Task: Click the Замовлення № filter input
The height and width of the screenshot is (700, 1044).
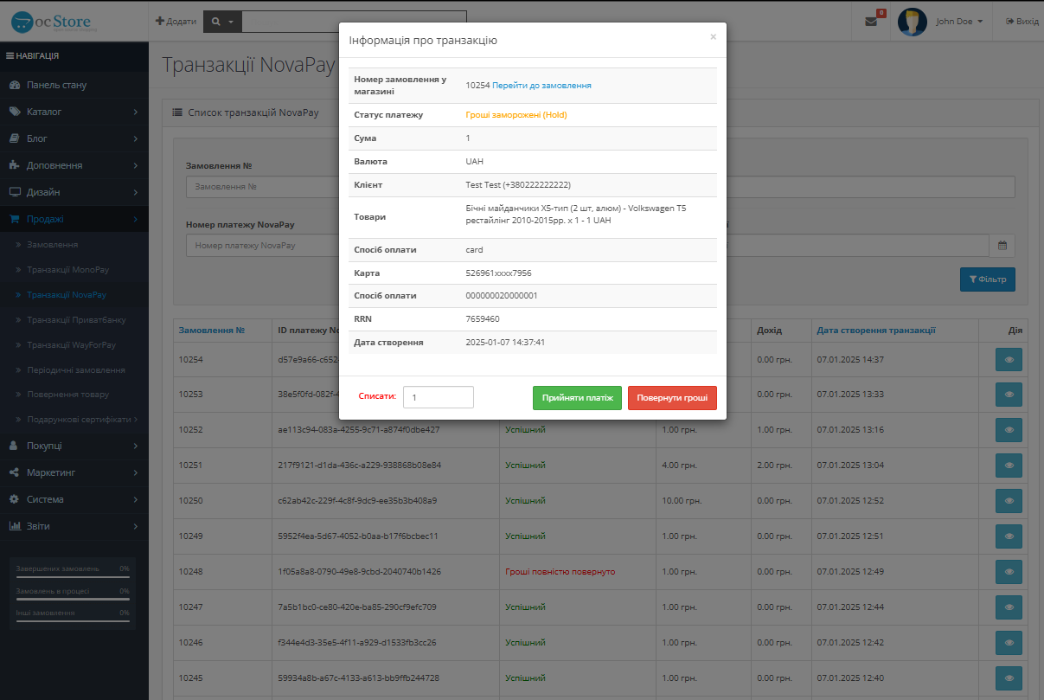Action: tap(262, 187)
